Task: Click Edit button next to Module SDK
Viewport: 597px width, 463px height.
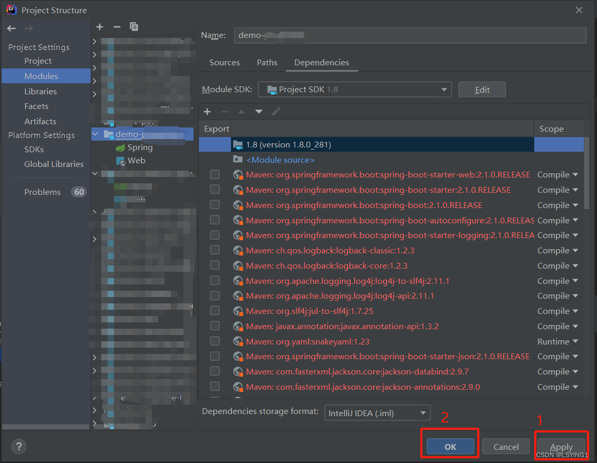Action: click(x=482, y=90)
